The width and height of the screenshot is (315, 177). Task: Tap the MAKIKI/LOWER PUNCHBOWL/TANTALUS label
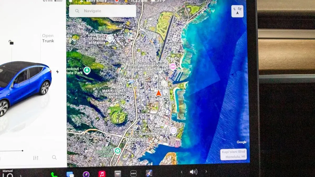point(115,94)
